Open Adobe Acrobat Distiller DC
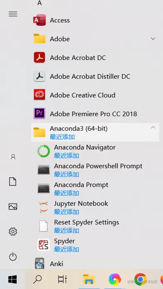 95,76
